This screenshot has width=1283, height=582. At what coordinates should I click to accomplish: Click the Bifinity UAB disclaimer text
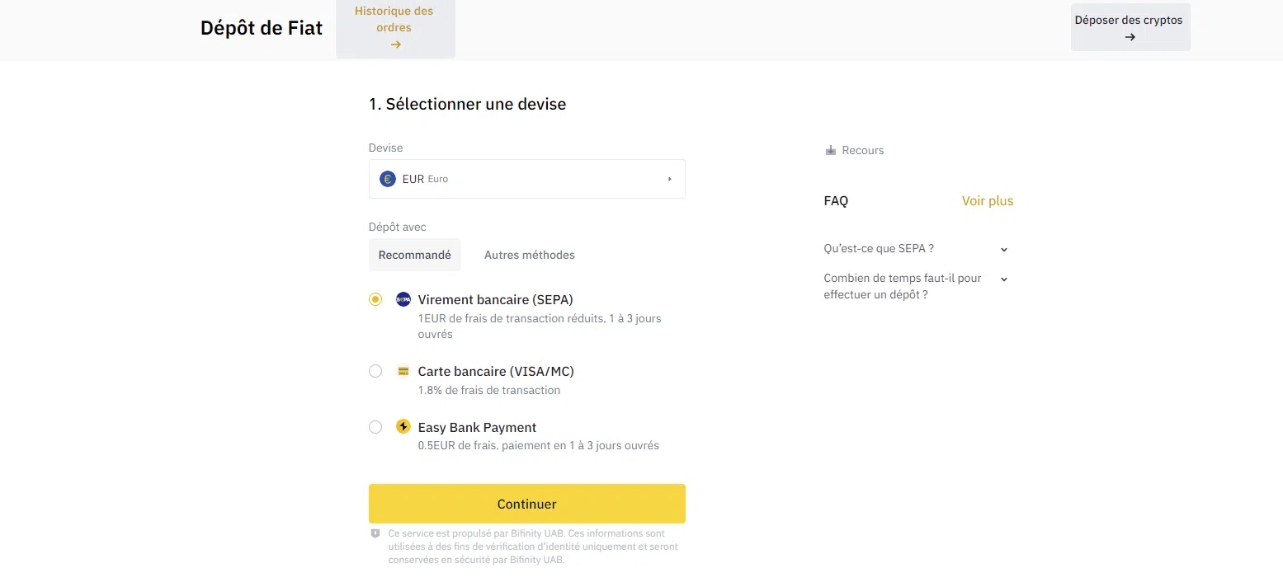coord(533,547)
